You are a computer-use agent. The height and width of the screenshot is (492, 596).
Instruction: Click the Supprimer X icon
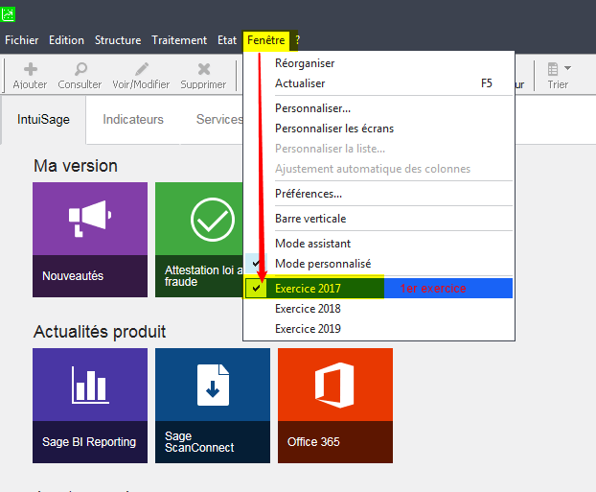tap(203, 69)
